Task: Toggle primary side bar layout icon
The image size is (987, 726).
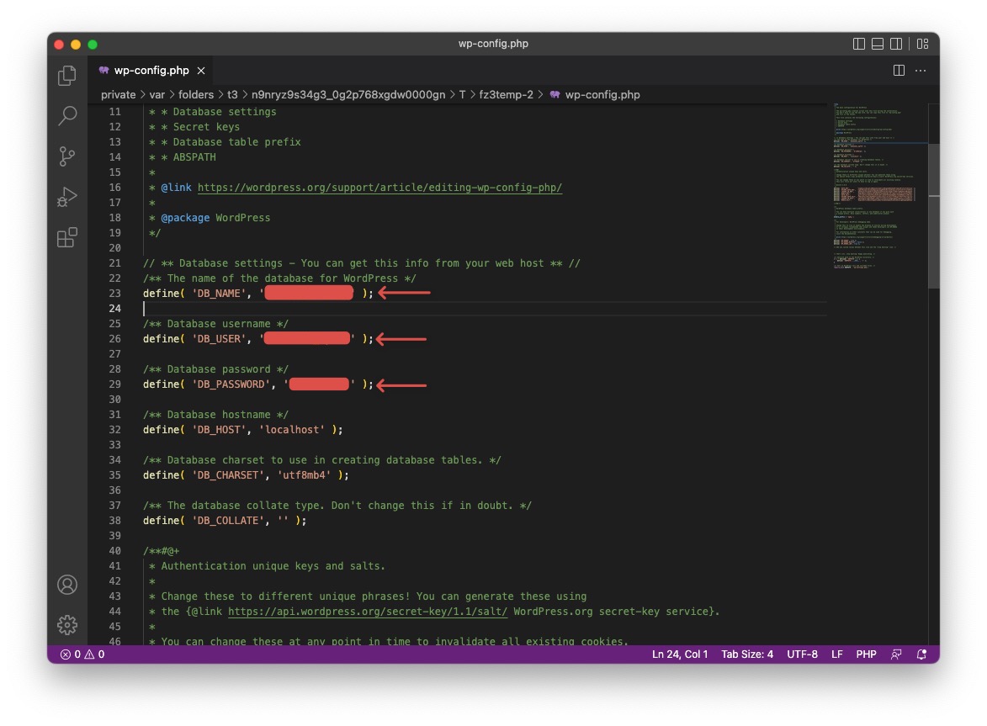Action: point(858,44)
